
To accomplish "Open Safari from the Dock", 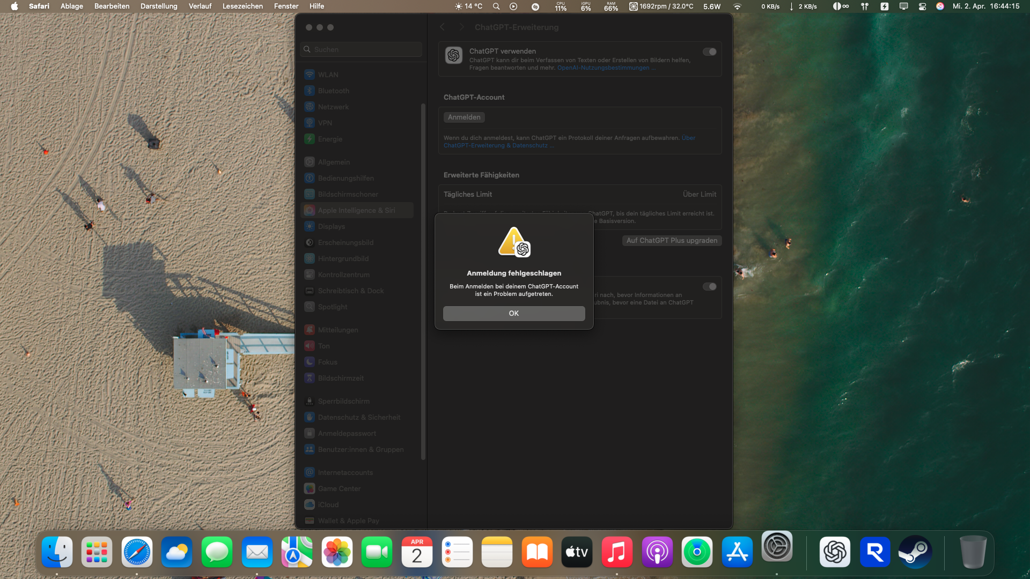I will pos(137,552).
